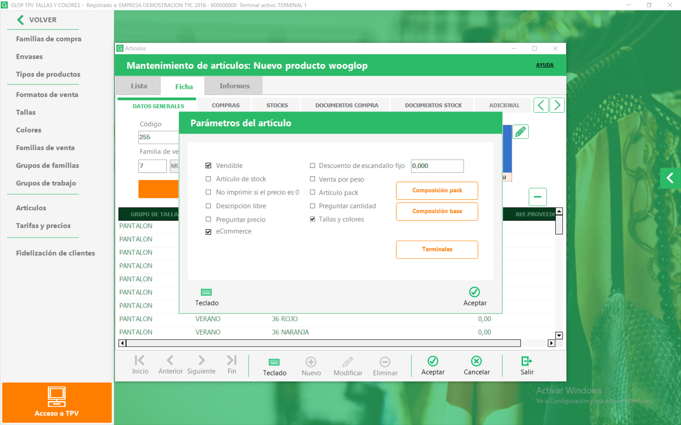Disable the eCommerce checkbox

click(209, 232)
